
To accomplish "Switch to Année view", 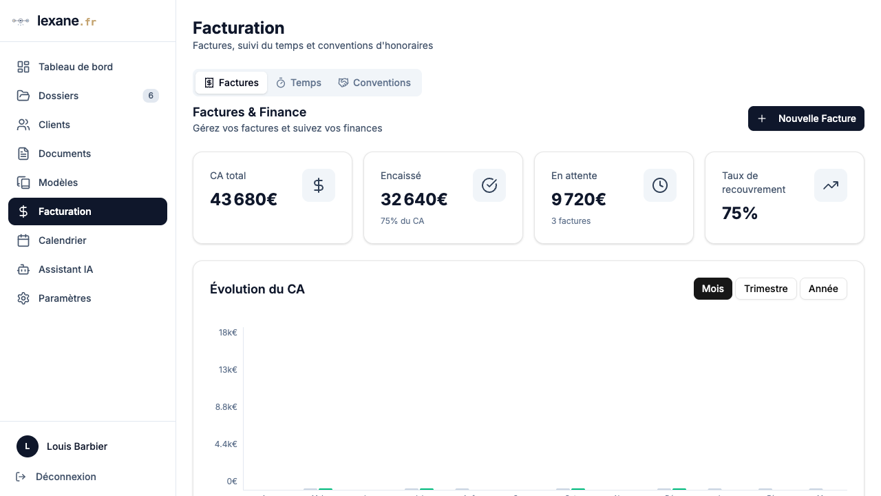I will [823, 289].
